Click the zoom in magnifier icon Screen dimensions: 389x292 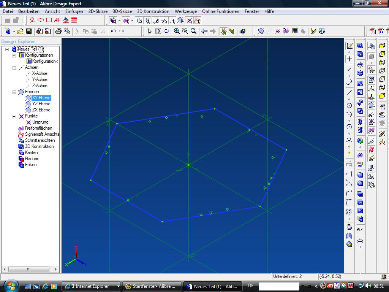(177, 31)
